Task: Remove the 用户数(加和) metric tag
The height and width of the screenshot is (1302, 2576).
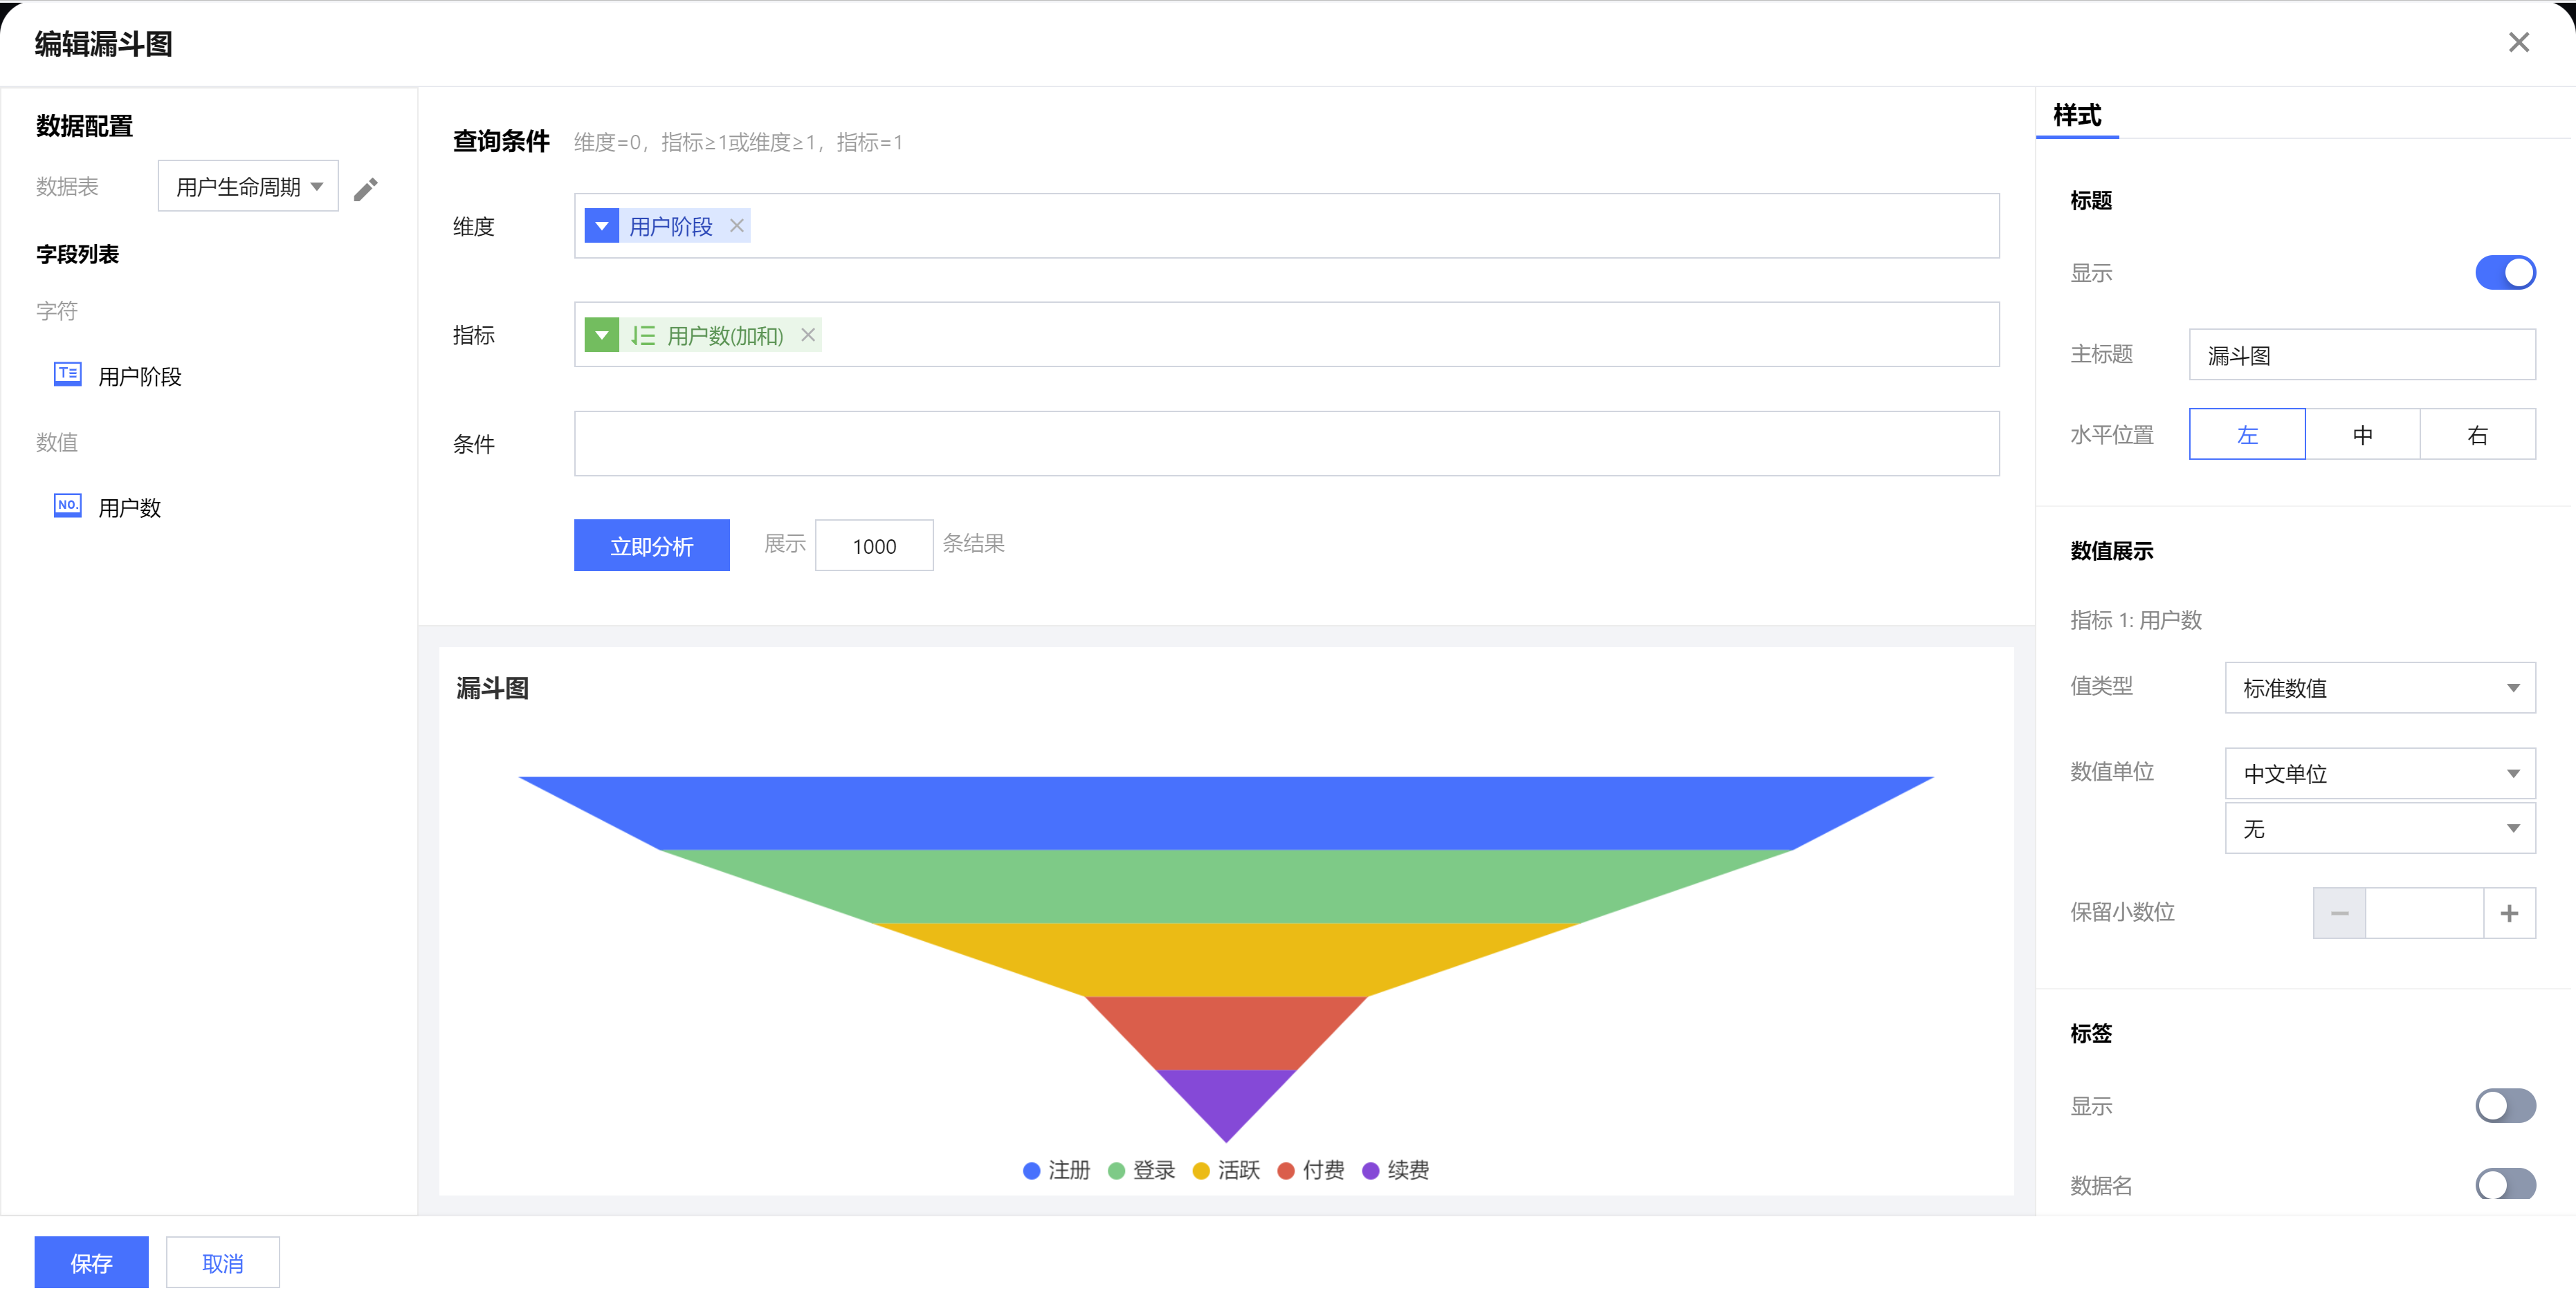Action: pos(808,335)
